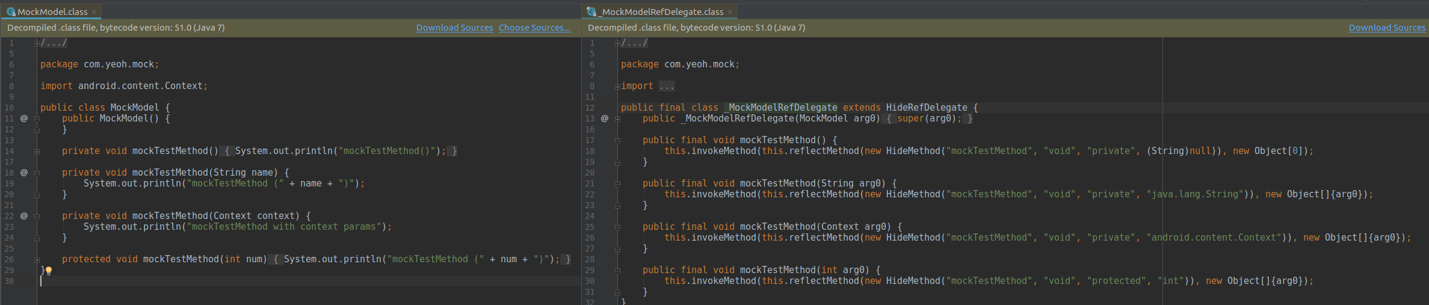Collapse mockTestMethod(String arg0) in right editor

point(617,184)
